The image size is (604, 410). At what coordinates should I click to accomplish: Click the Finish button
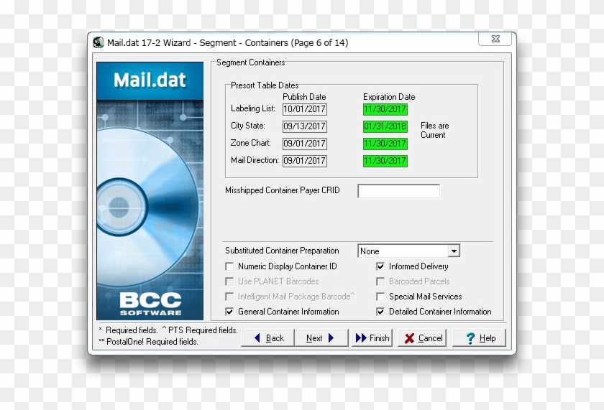372,338
